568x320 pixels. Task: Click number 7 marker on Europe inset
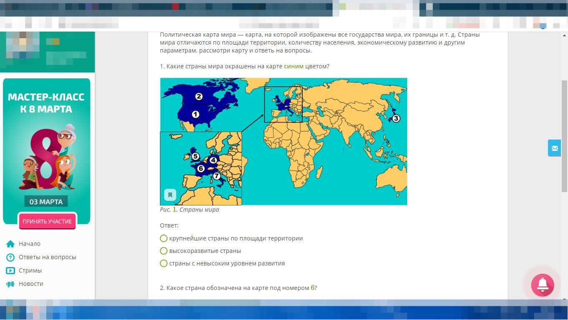[216, 176]
